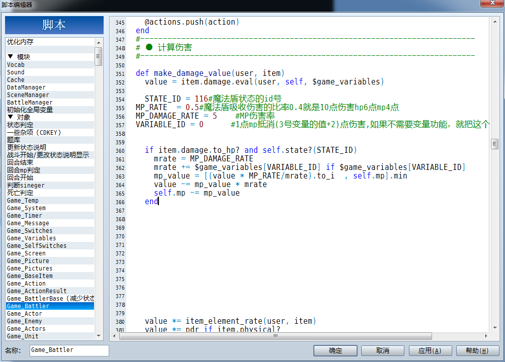Screen dimensions: 505x362
Task: Click line number 360 in gutter
Action: [x=120, y=151]
